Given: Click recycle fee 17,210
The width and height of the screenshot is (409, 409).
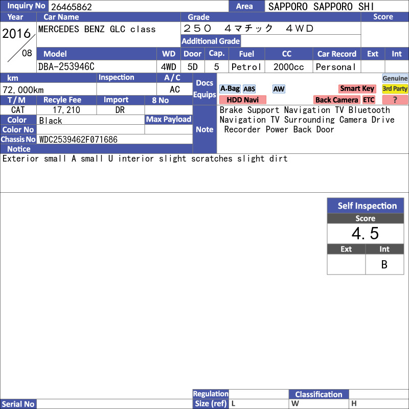Looking at the screenshot, I should 66,110.
